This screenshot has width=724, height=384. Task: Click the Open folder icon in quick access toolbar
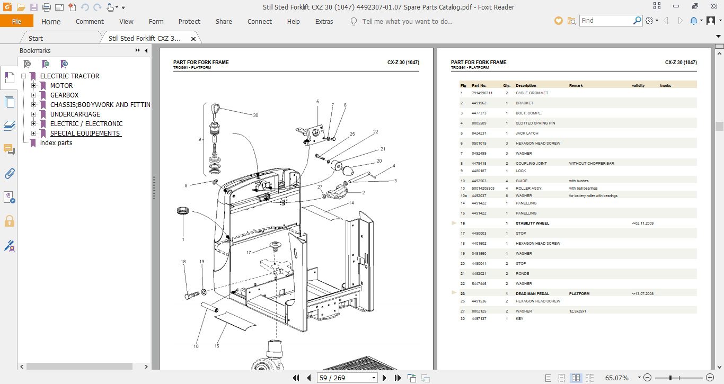pyautogui.click(x=21, y=7)
